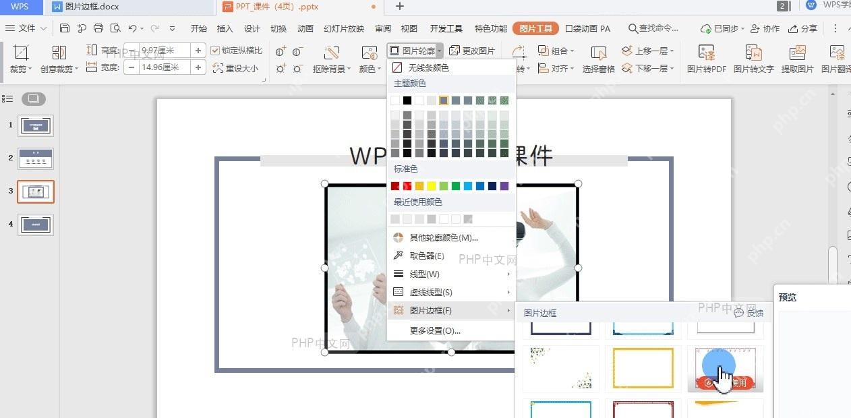851x418 pixels.
Task: Click the Print Preview icon
Action: [115, 28]
